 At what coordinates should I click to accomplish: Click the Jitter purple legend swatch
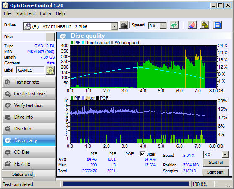pos(83,98)
